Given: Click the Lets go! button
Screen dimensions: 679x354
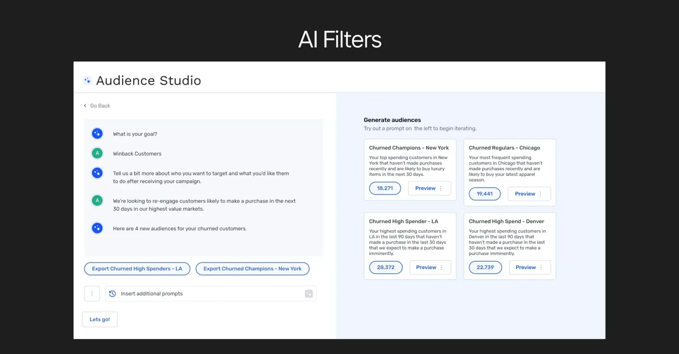Looking at the screenshot, I should click(100, 319).
